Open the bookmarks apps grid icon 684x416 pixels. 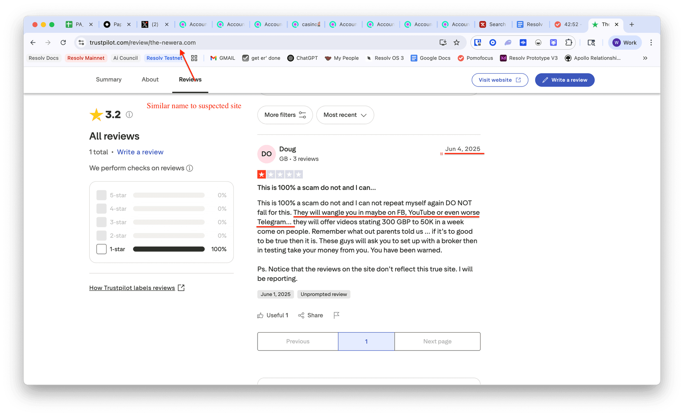point(194,58)
